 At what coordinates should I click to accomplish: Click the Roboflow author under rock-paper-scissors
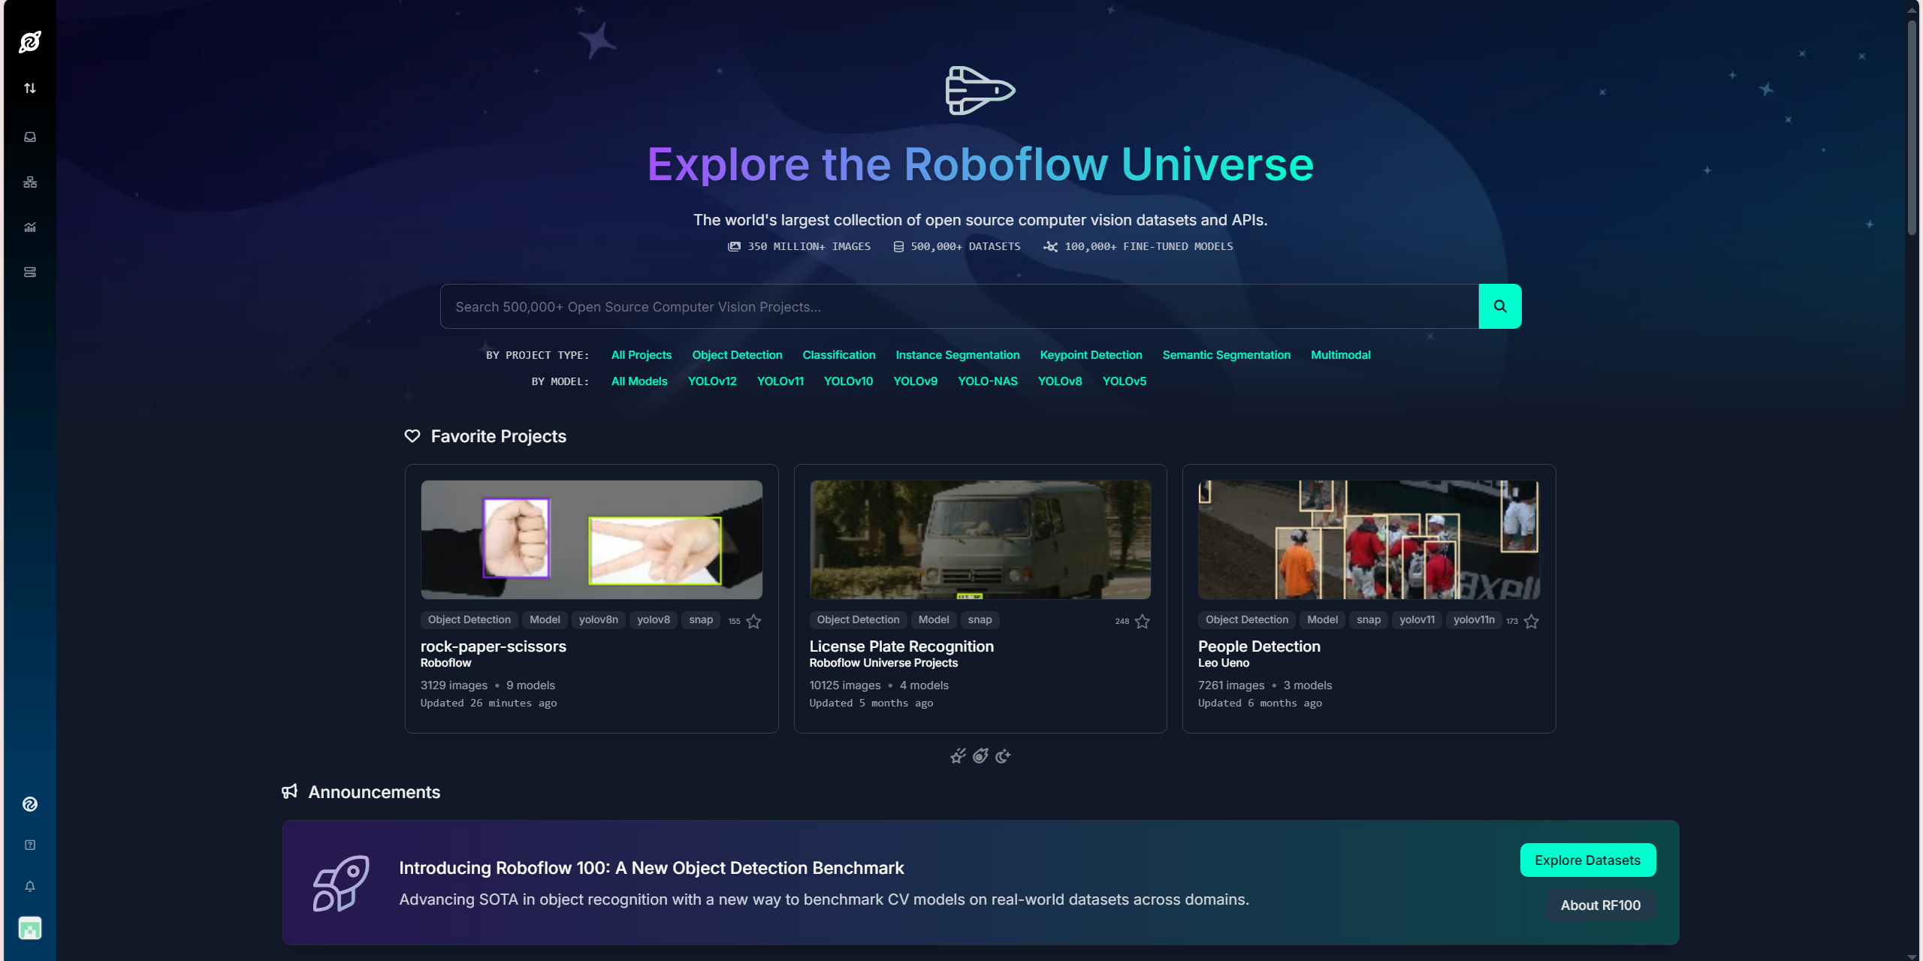pos(445,662)
